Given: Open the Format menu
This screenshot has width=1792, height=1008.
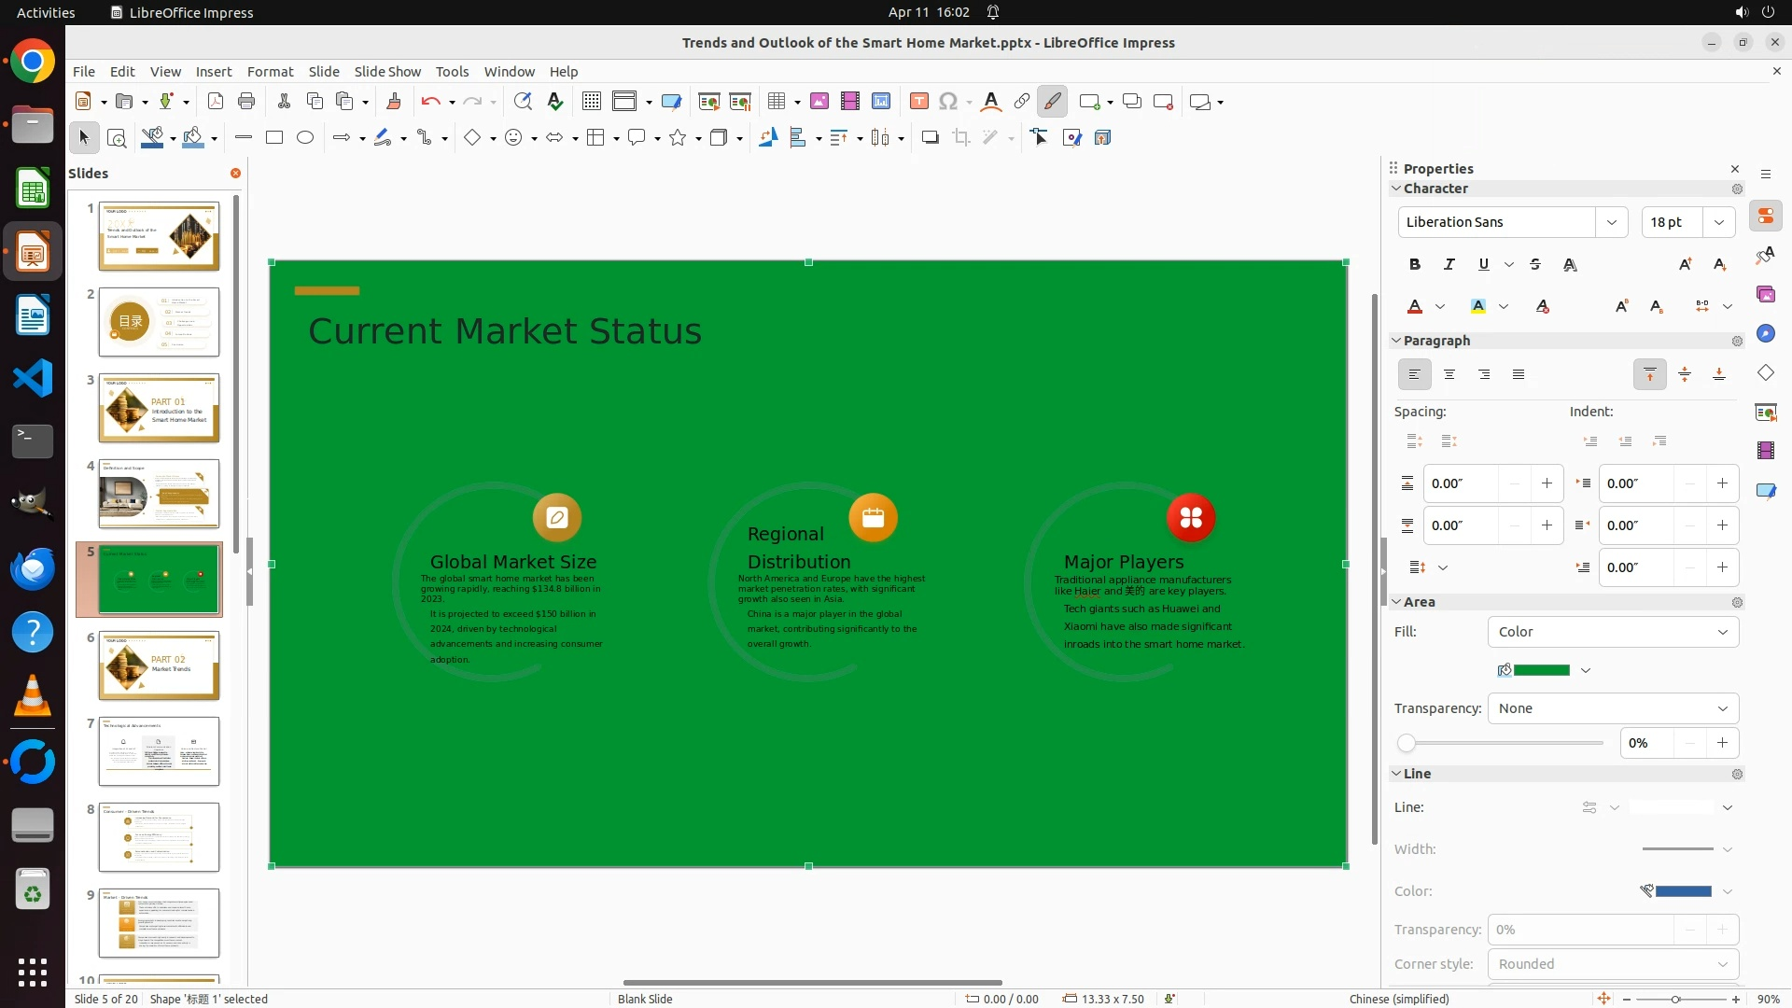Looking at the screenshot, I should [270, 72].
